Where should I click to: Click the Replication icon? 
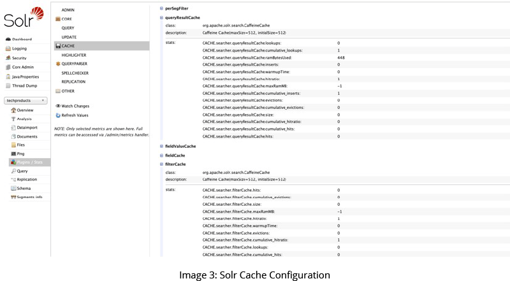tap(13, 180)
